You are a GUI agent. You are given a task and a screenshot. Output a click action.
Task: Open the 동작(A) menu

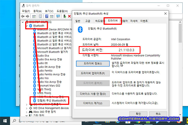[37, 11]
